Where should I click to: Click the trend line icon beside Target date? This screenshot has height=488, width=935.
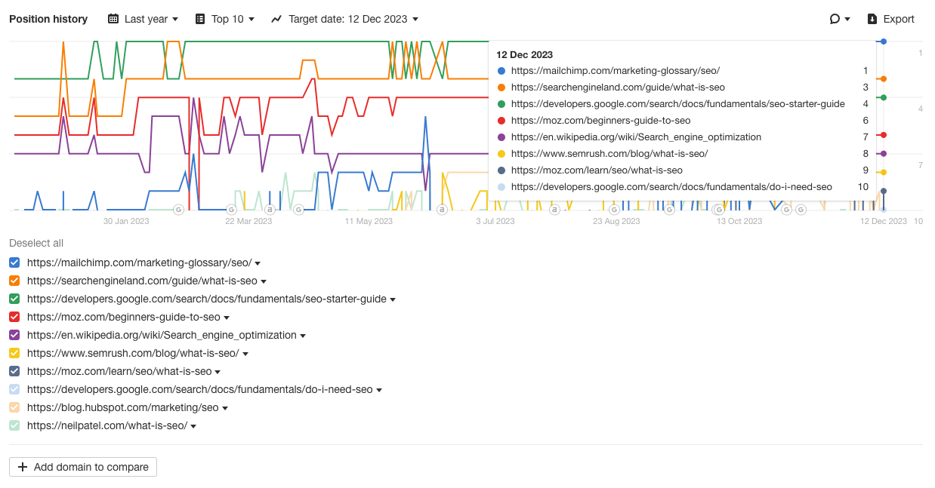click(276, 19)
